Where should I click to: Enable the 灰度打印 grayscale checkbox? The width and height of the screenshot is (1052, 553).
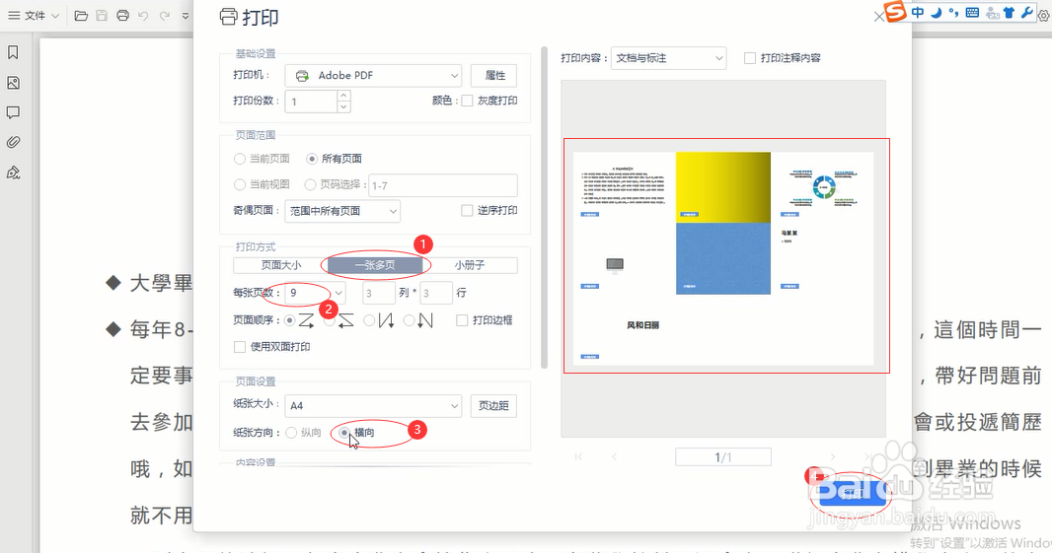(468, 101)
